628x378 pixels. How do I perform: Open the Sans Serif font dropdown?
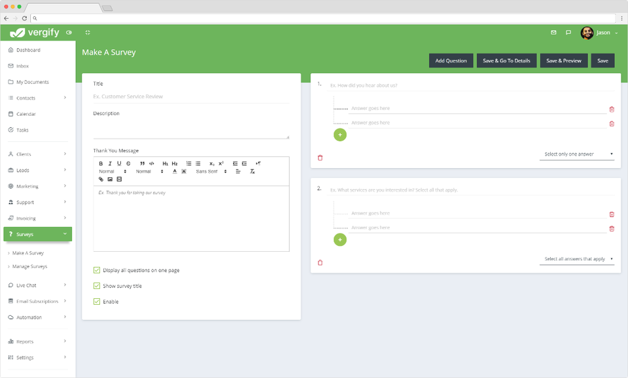pos(211,171)
